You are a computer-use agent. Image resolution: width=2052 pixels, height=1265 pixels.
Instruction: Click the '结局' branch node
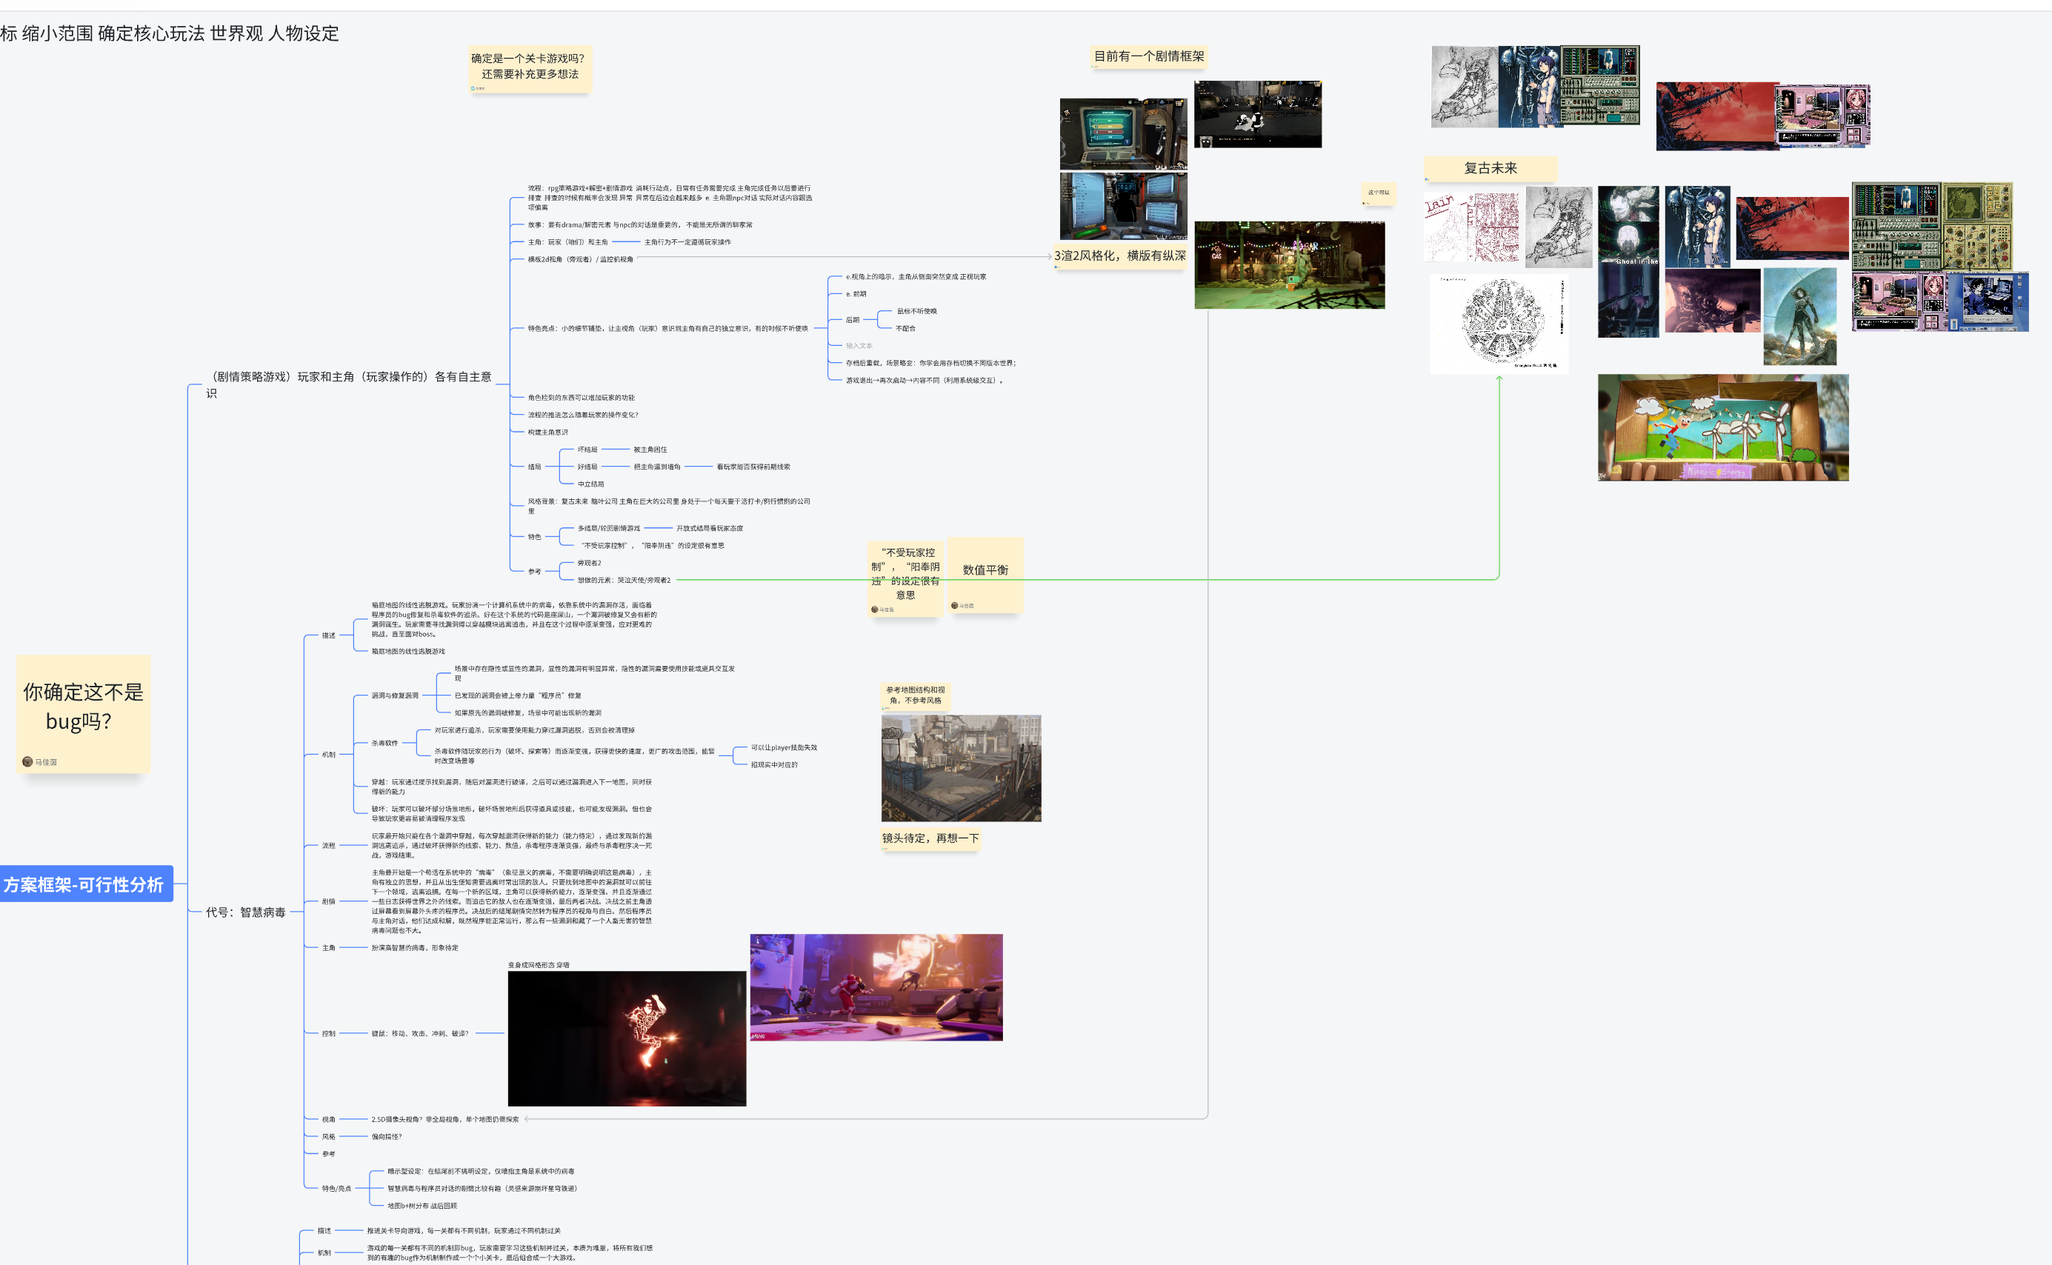(x=534, y=467)
